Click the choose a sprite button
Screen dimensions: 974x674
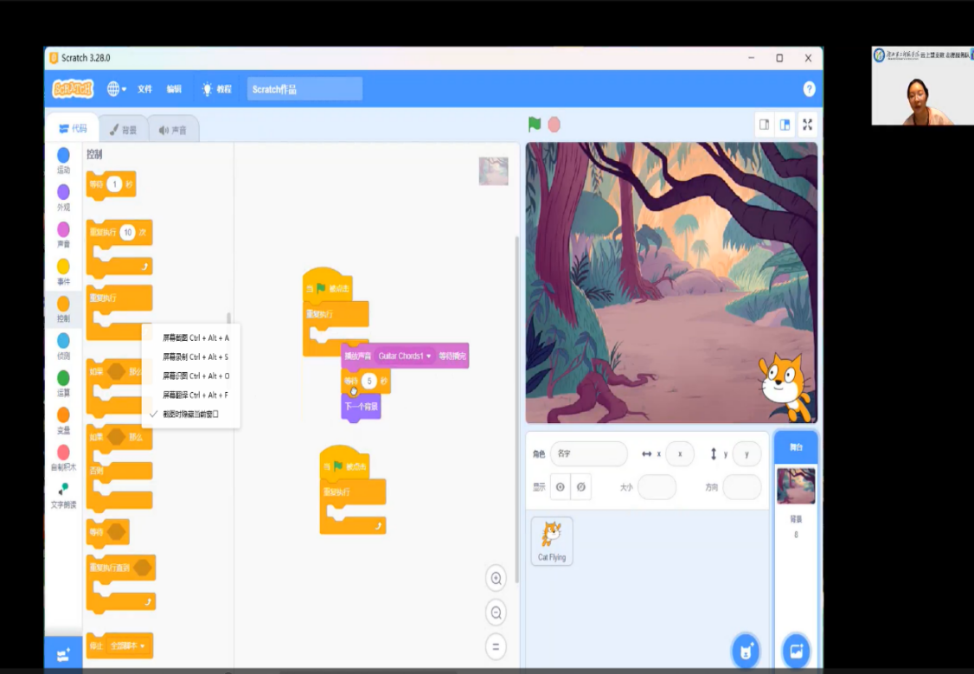[x=745, y=651]
